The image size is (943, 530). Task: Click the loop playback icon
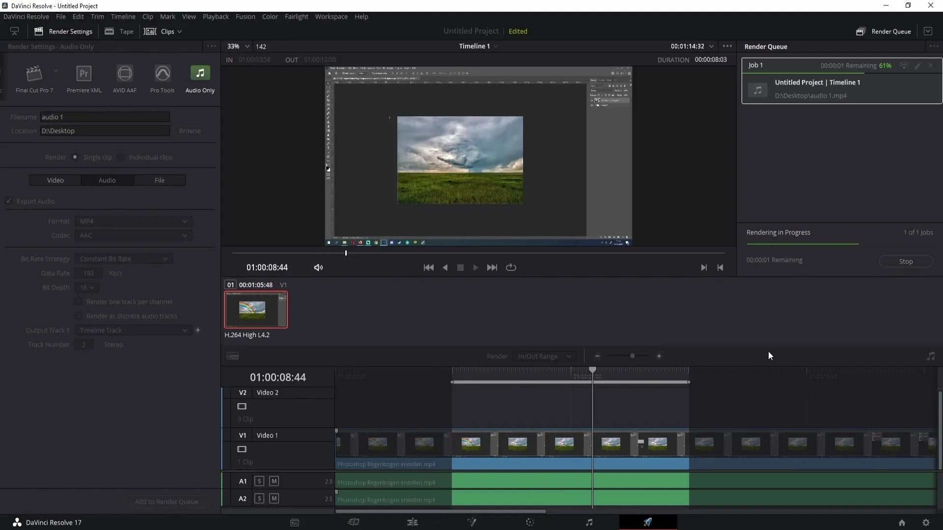512,267
